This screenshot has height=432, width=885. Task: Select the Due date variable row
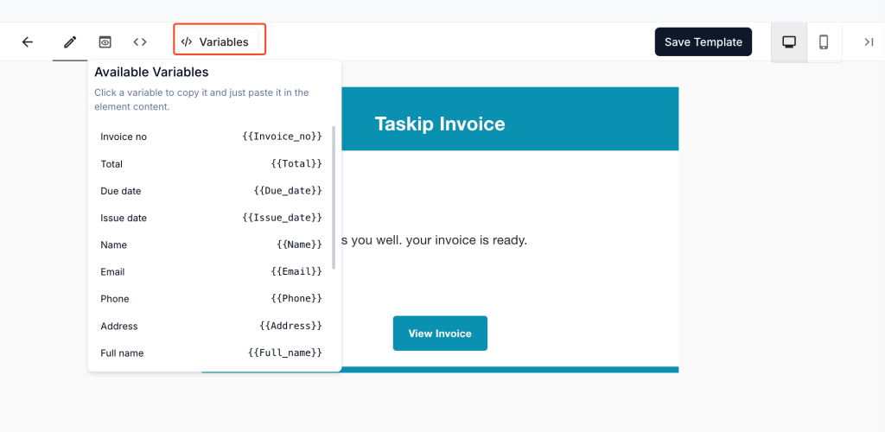[x=211, y=191]
